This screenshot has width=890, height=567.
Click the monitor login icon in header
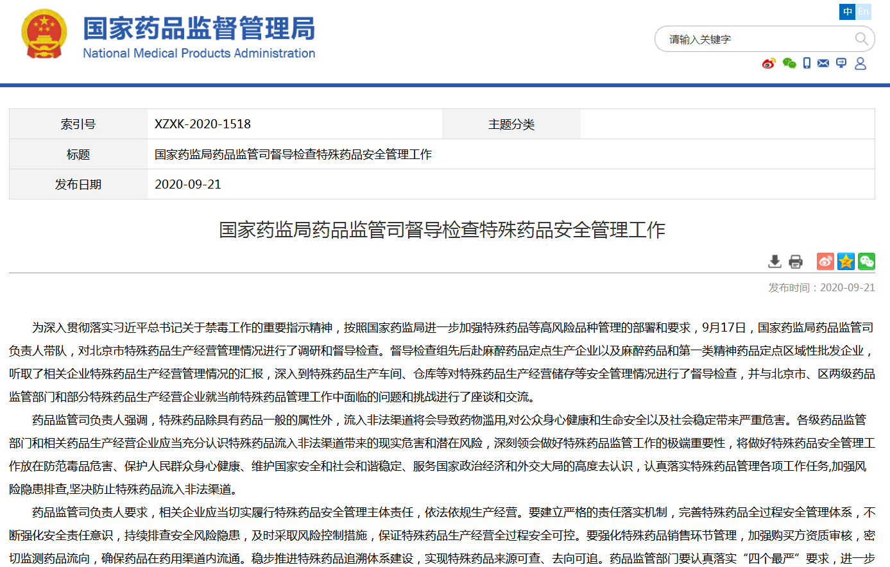(x=841, y=63)
